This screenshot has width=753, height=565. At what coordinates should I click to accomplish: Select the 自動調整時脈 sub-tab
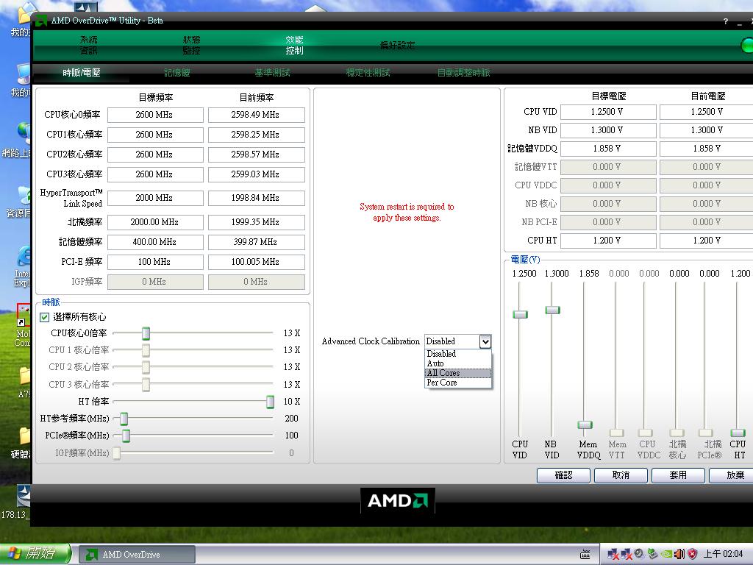point(463,73)
